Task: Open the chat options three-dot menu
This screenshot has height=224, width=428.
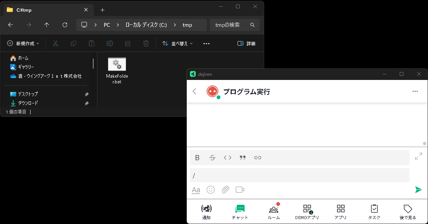Action: coord(415,91)
